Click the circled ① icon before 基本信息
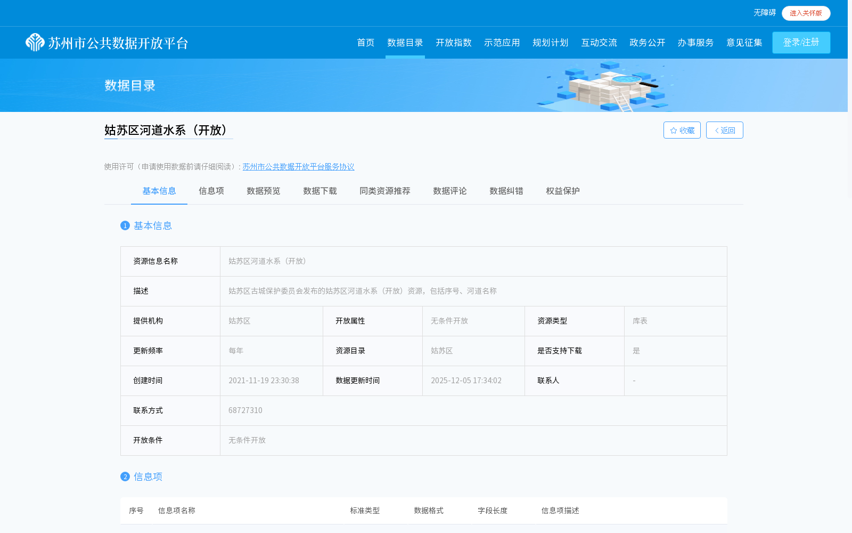852x533 pixels. coord(125,226)
